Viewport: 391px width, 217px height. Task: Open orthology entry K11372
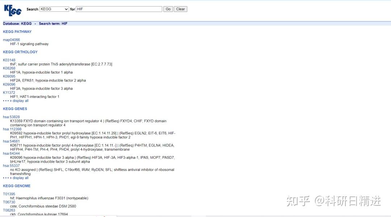[x=9, y=92]
